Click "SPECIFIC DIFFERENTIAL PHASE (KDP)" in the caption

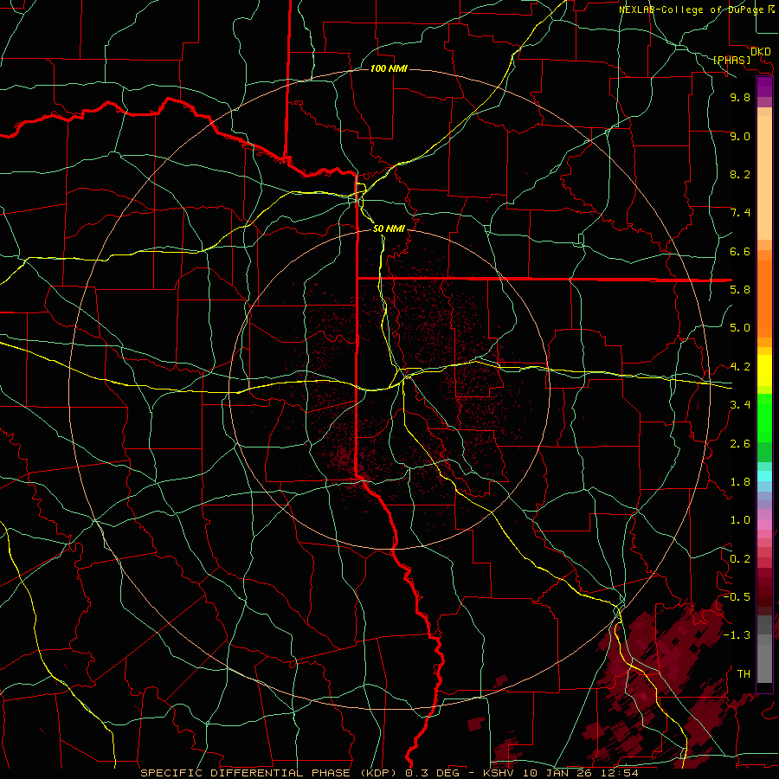pos(270,773)
